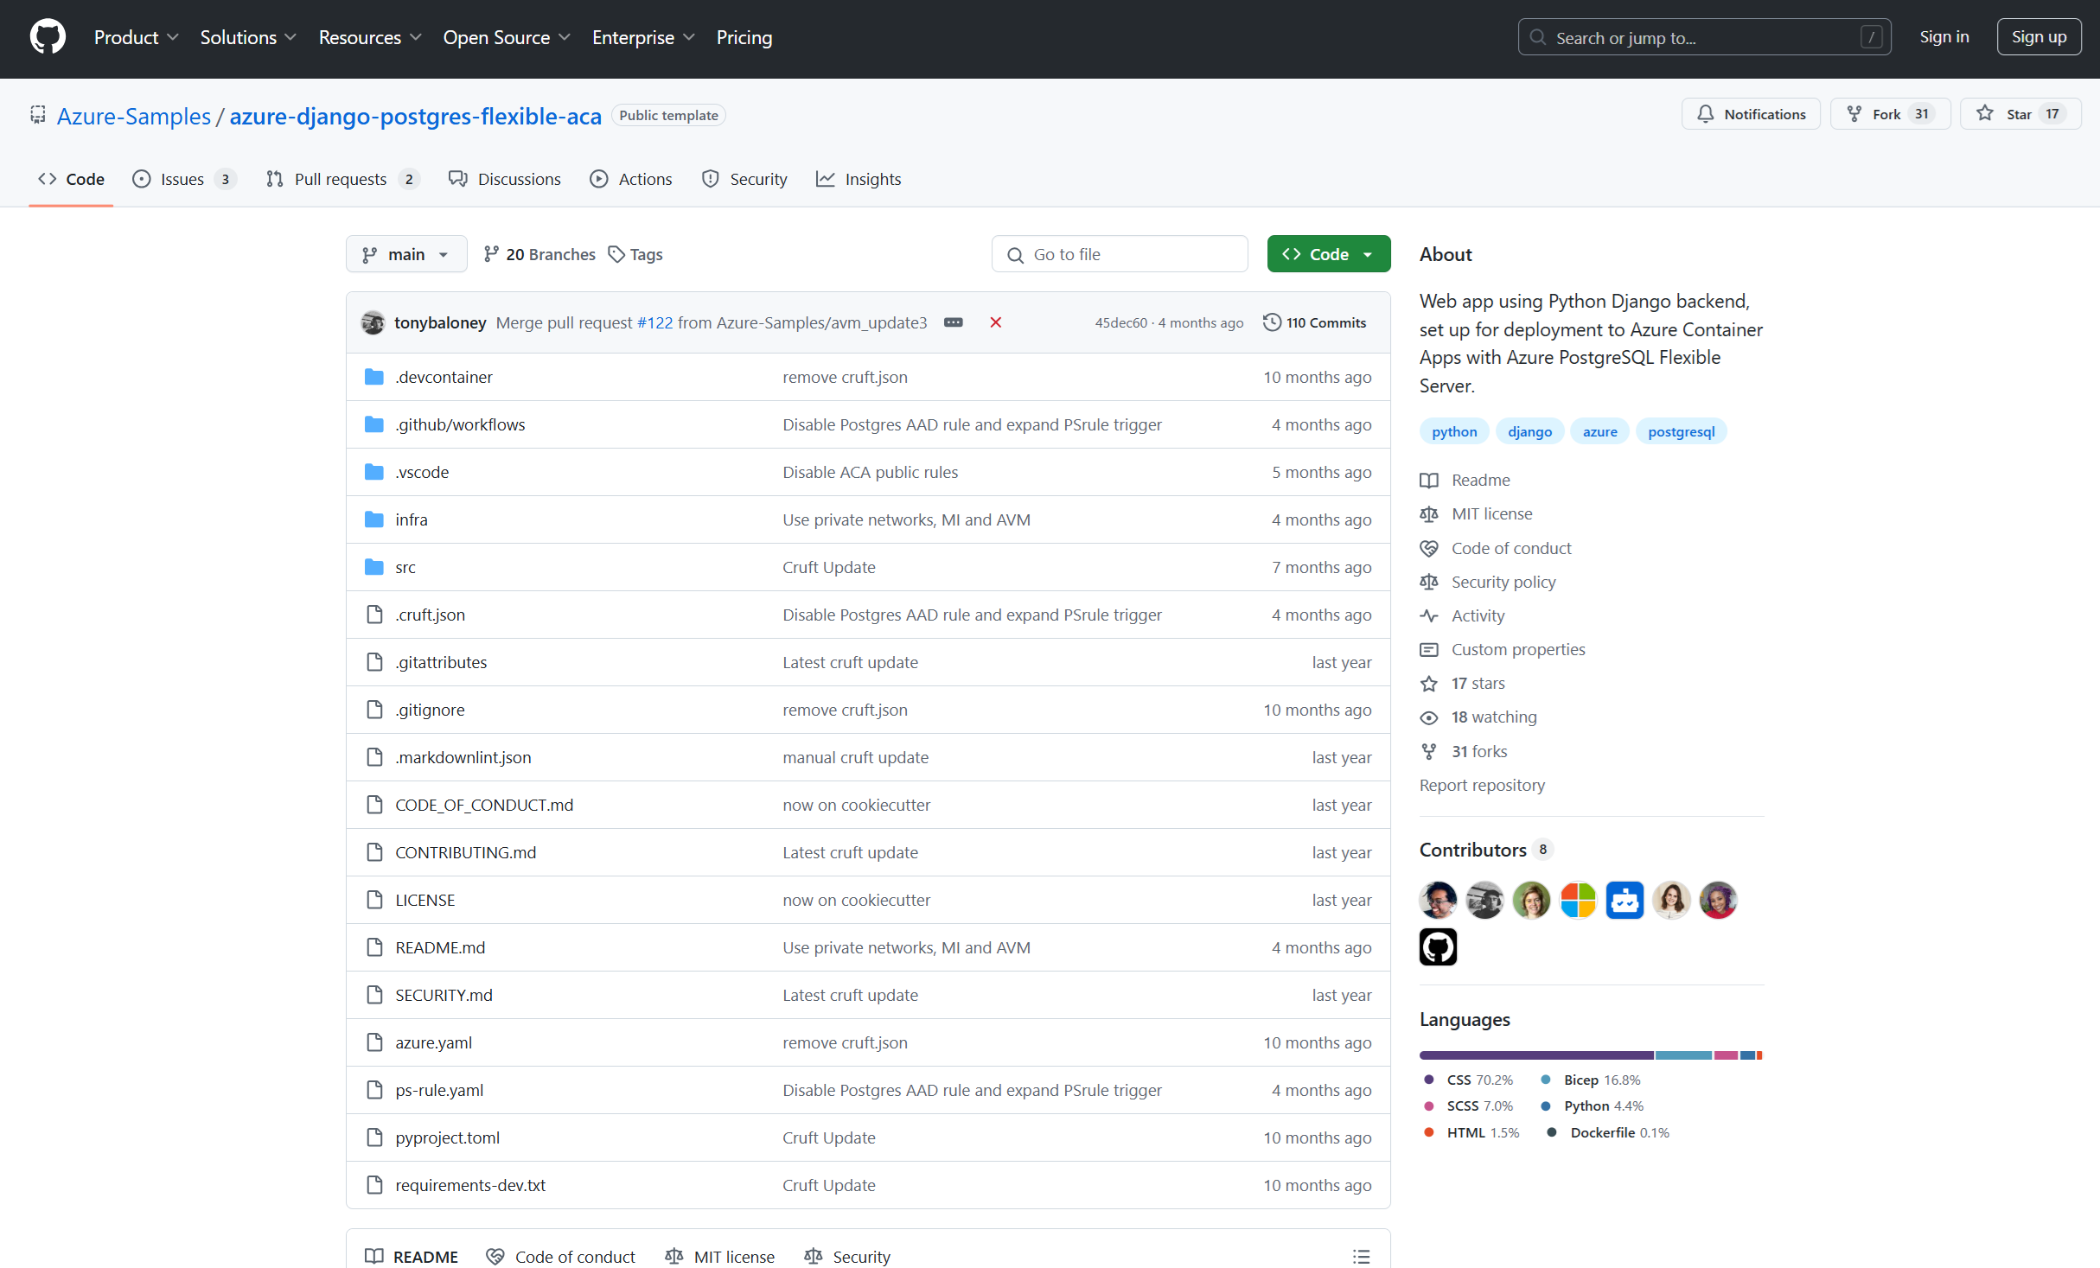This screenshot has width=2100, height=1268.
Task: Click the tonybaloney avatar in commit row
Action: click(x=373, y=322)
